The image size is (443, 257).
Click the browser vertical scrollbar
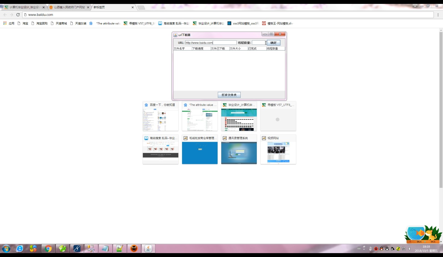[441, 110]
